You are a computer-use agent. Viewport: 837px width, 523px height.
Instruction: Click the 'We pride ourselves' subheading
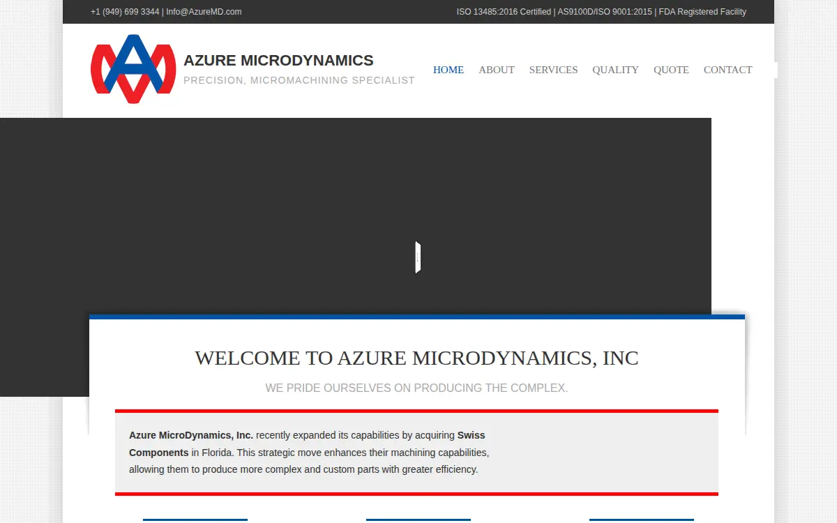pos(416,388)
